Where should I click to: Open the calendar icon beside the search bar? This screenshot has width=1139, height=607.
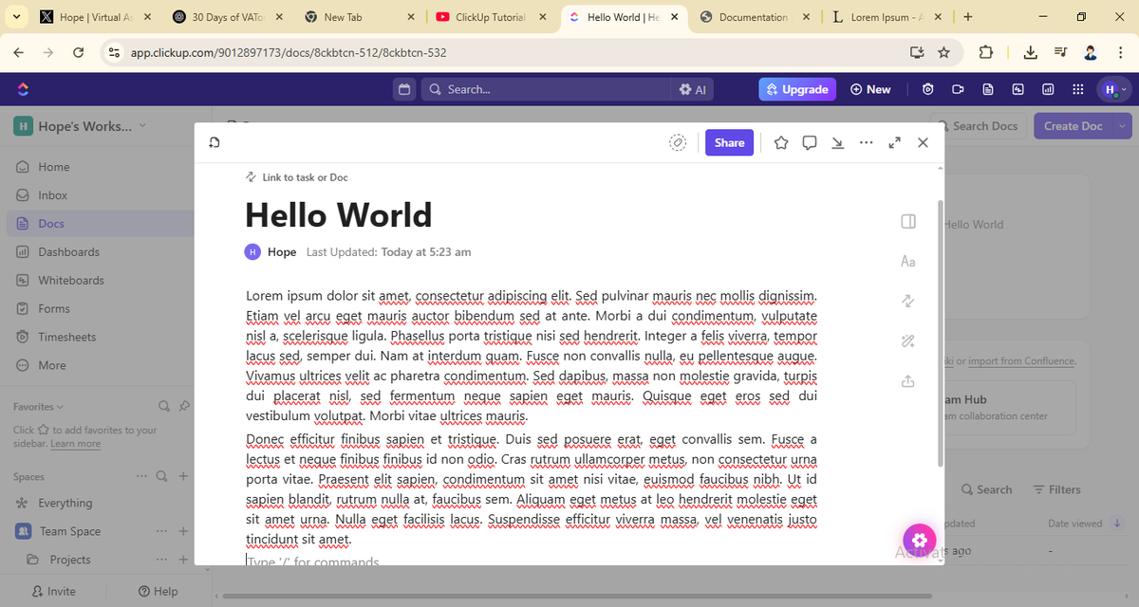(404, 89)
